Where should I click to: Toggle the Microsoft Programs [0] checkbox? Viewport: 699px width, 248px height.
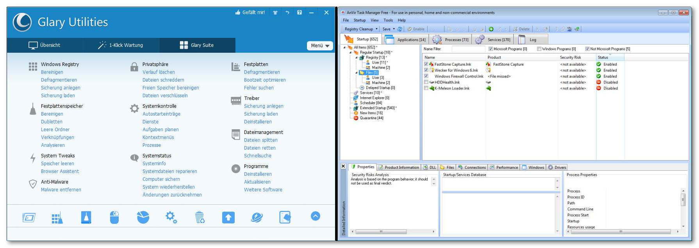click(x=490, y=49)
